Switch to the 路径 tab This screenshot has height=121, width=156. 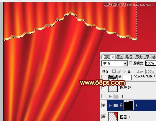pyautogui.click(x=129, y=57)
